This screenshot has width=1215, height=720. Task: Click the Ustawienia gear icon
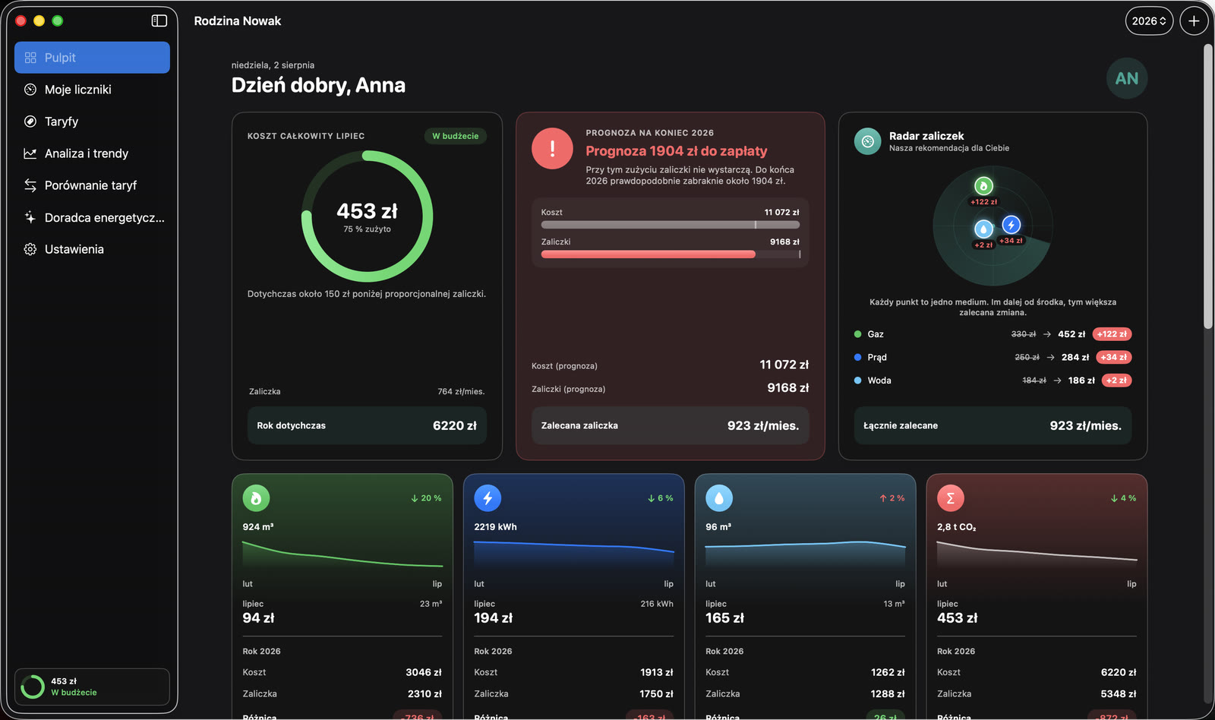pyautogui.click(x=30, y=249)
